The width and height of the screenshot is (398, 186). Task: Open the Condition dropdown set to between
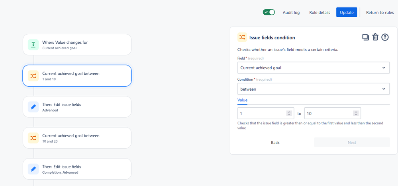click(x=313, y=89)
